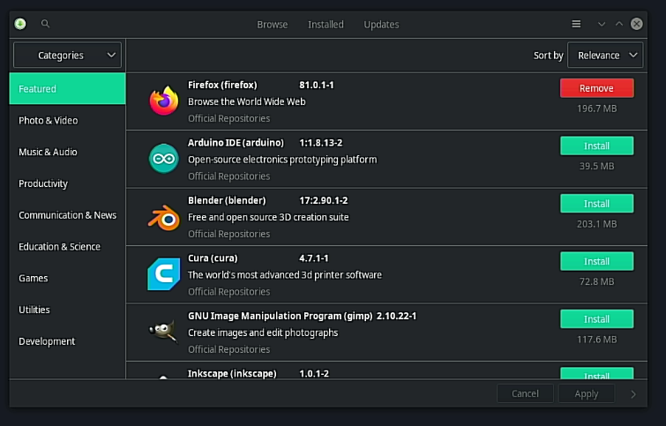This screenshot has height=426, width=666.
Task: Expand the arrow next to Apply
Action: [x=633, y=394]
